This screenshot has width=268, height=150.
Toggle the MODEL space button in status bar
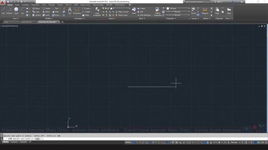(x=128, y=142)
